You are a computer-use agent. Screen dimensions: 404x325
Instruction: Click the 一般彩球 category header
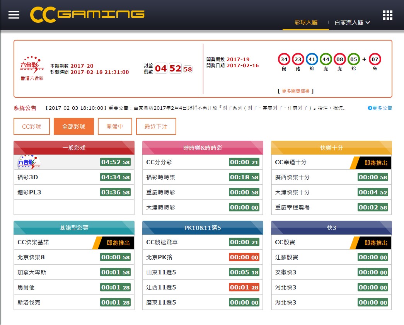(74, 148)
